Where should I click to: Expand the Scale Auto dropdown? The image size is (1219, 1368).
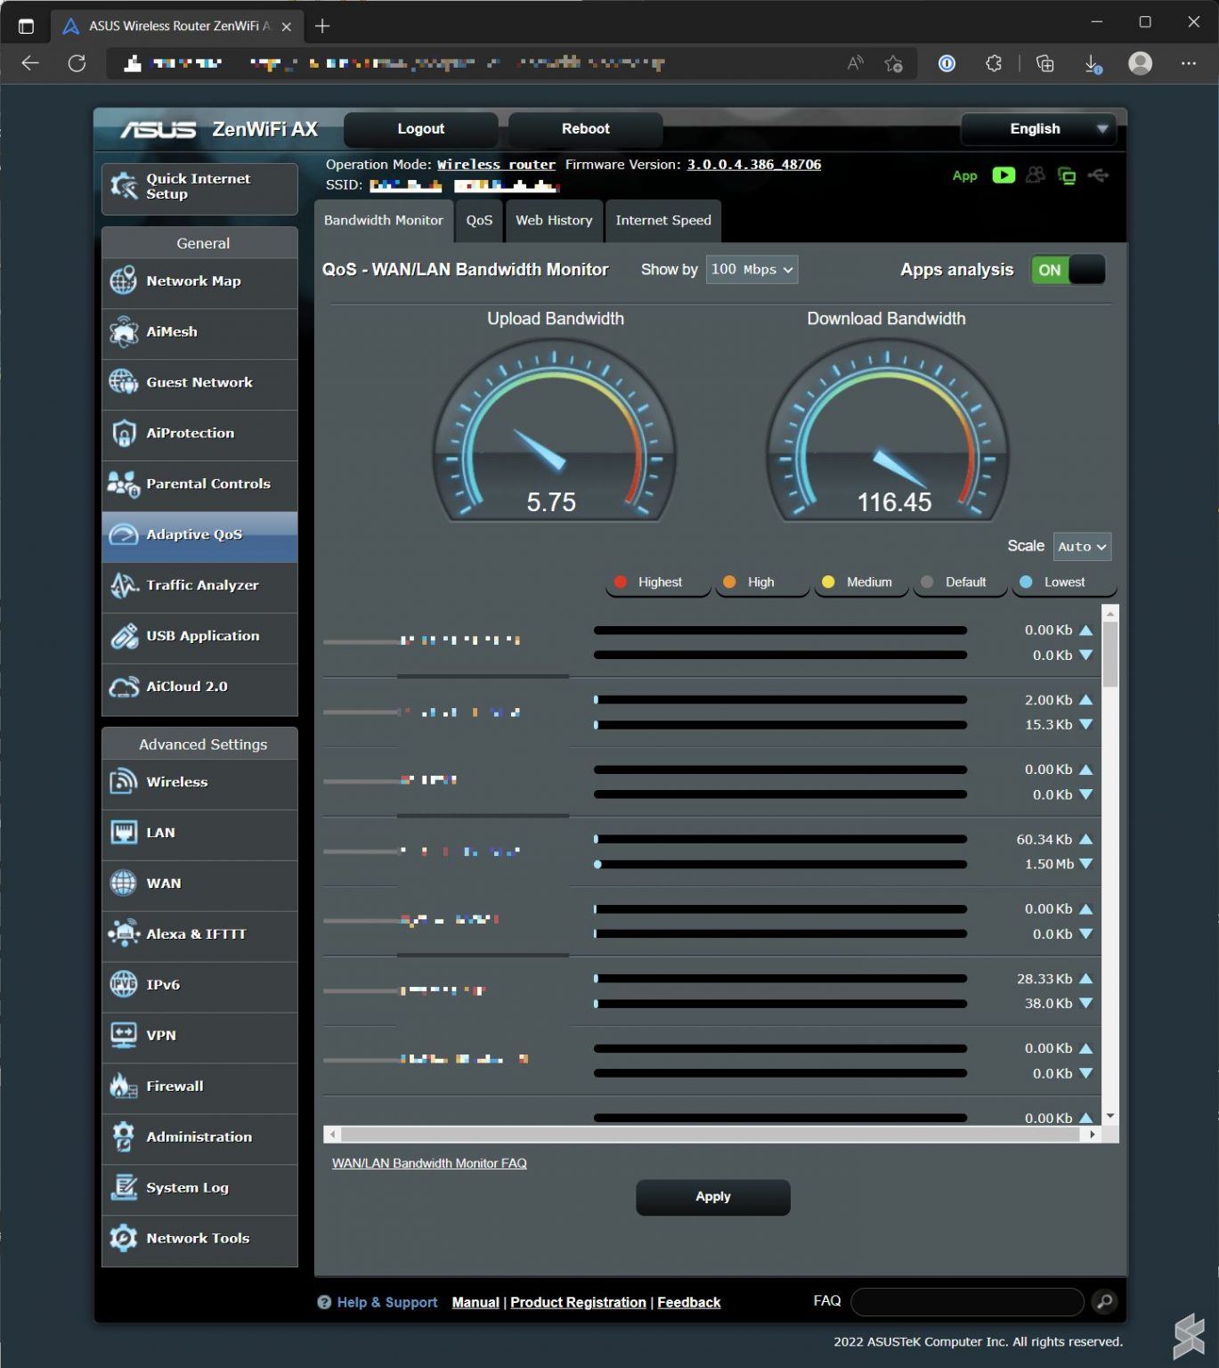(1081, 547)
